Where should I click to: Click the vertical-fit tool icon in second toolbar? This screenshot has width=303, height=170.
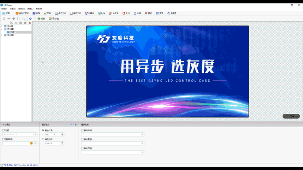[x=4, y=18]
